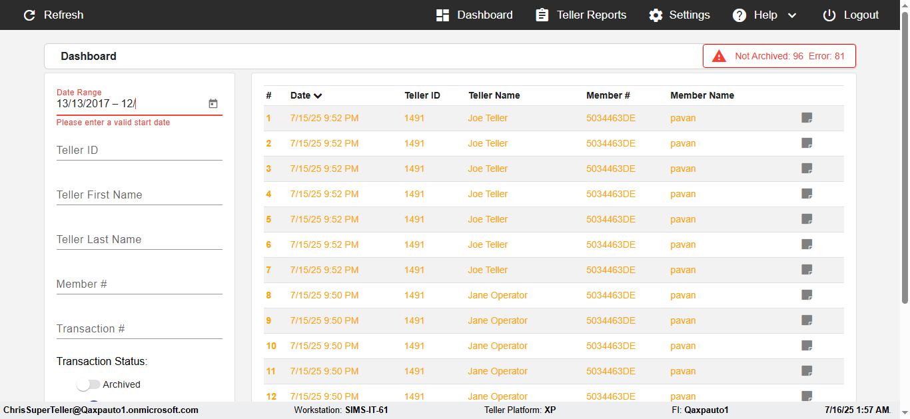Screen dimensions: 910x419
Task: Click the Help question mark icon
Action: coord(739,15)
